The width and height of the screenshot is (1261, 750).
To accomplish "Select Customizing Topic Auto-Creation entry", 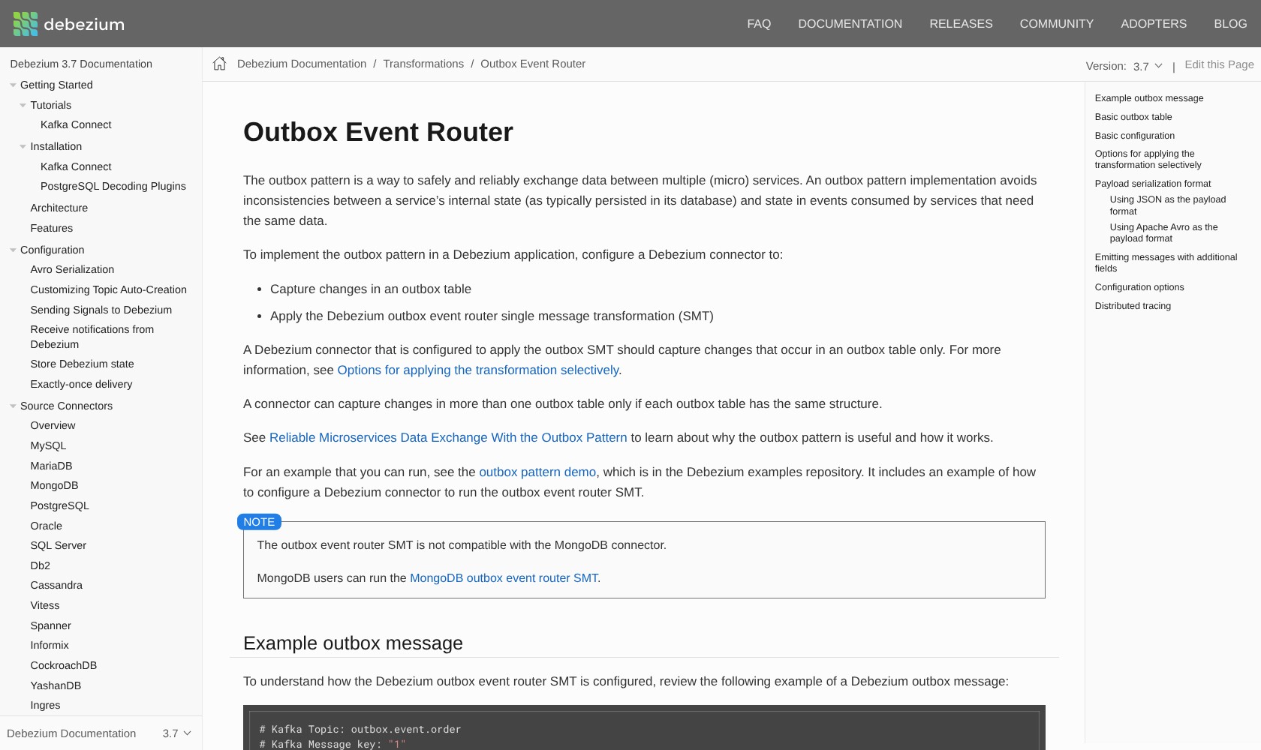I will point(108,289).
